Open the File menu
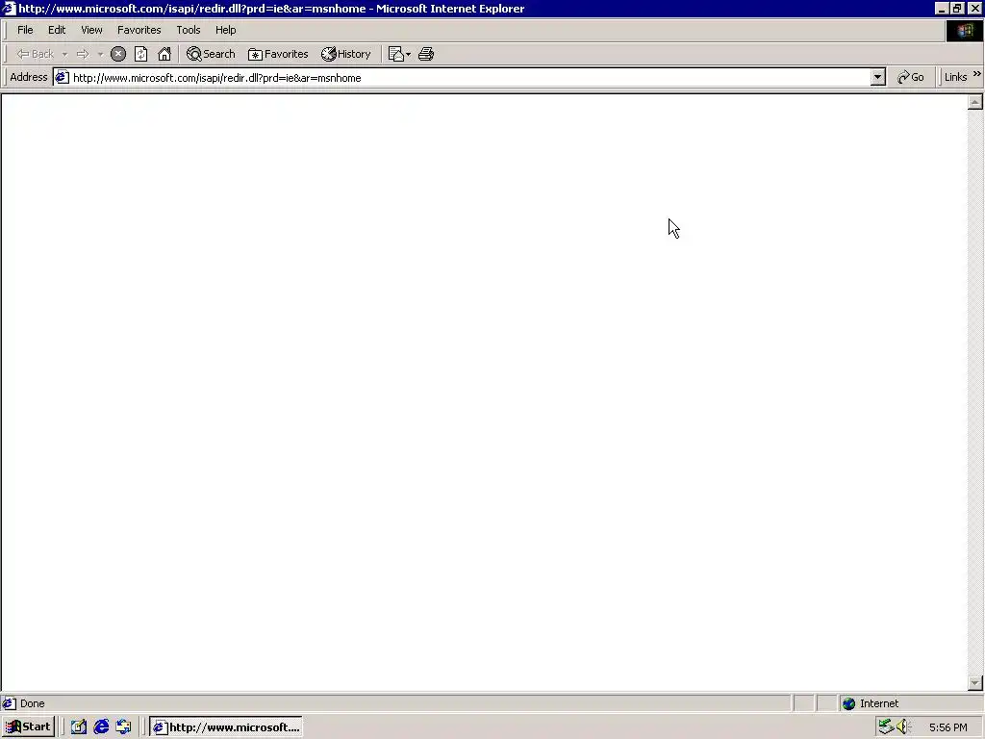Viewport: 985px width, 739px height. point(25,30)
